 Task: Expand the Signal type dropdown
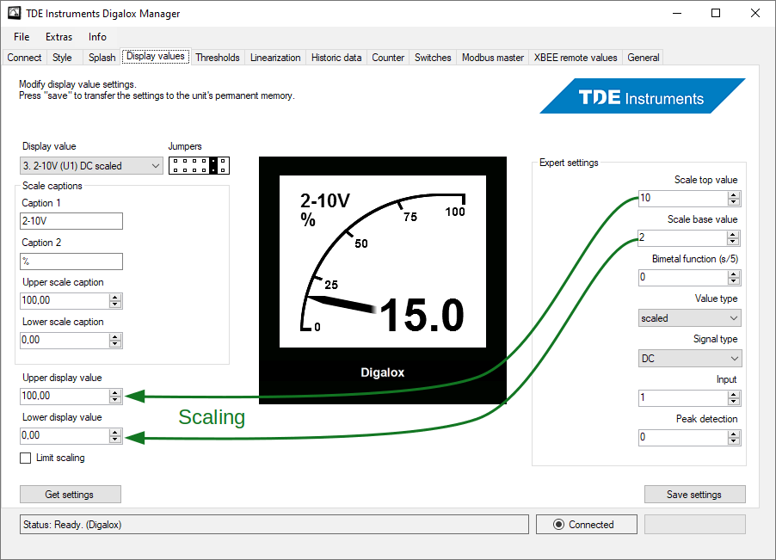click(x=690, y=358)
